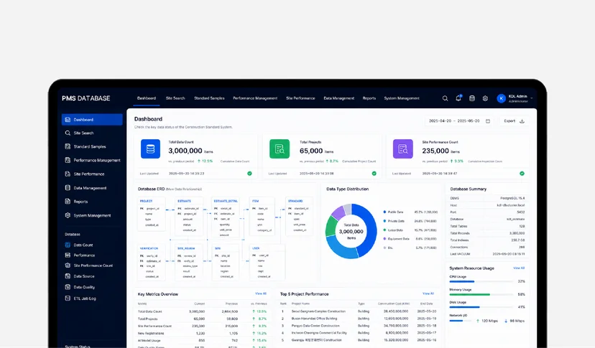Click the ETL Job Log sidebar icon
The height and width of the screenshot is (348, 595).
68,298
